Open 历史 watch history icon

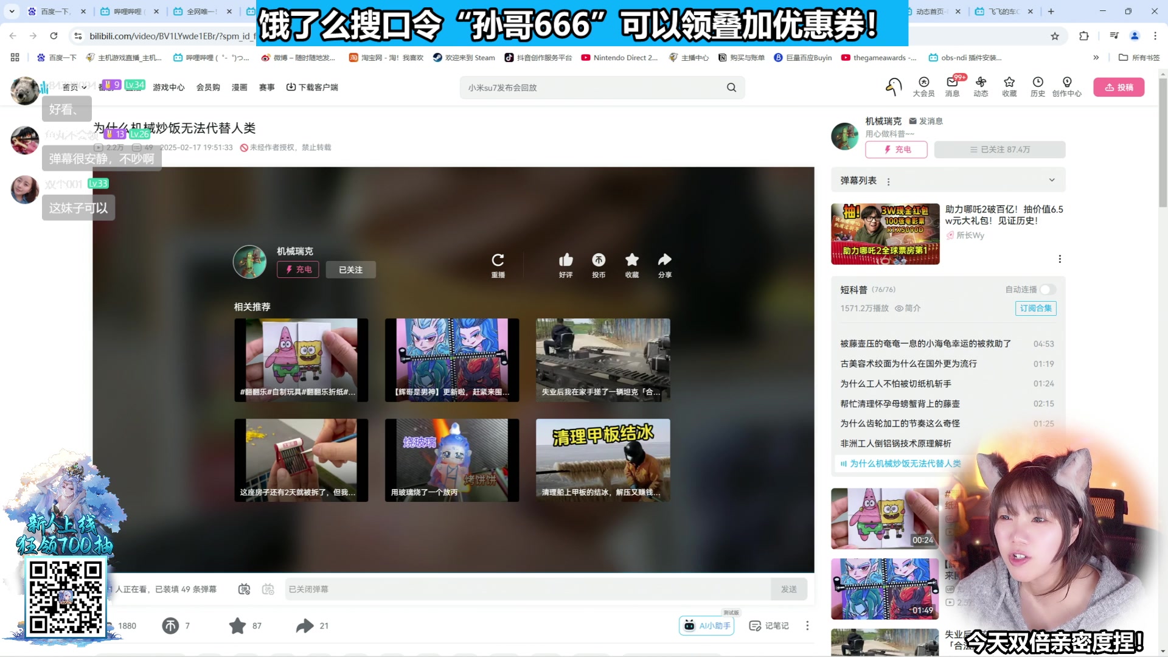(x=1037, y=84)
